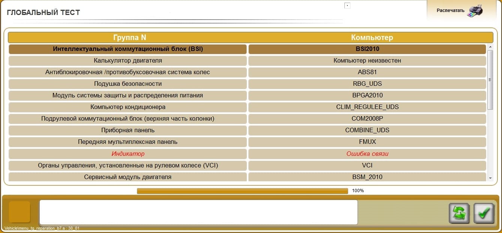Click the vertical scrollbar thumb of the list
Image resolution: width=502 pixels, height=233 pixels.
click(490, 80)
